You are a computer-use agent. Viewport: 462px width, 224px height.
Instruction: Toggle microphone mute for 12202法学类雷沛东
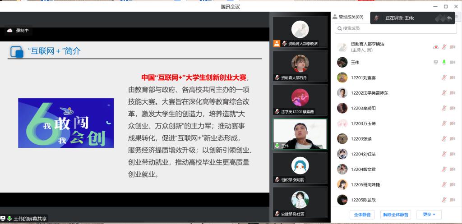[x=444, y=93]
